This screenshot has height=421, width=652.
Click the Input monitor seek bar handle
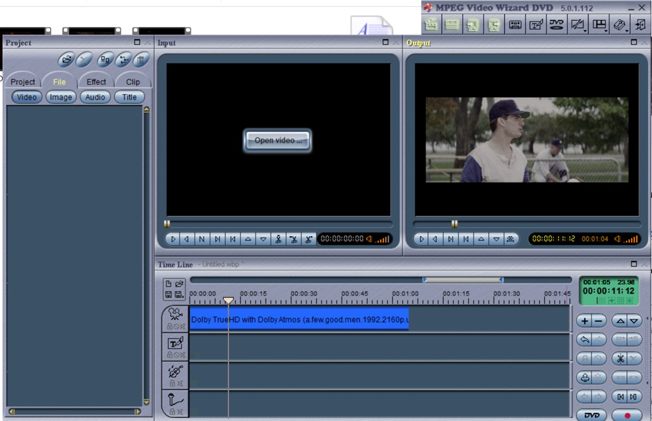point(167,224)
